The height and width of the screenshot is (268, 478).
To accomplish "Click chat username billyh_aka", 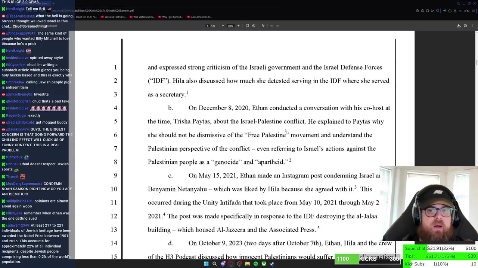I will pyautogui.click(x=14, y=213).
